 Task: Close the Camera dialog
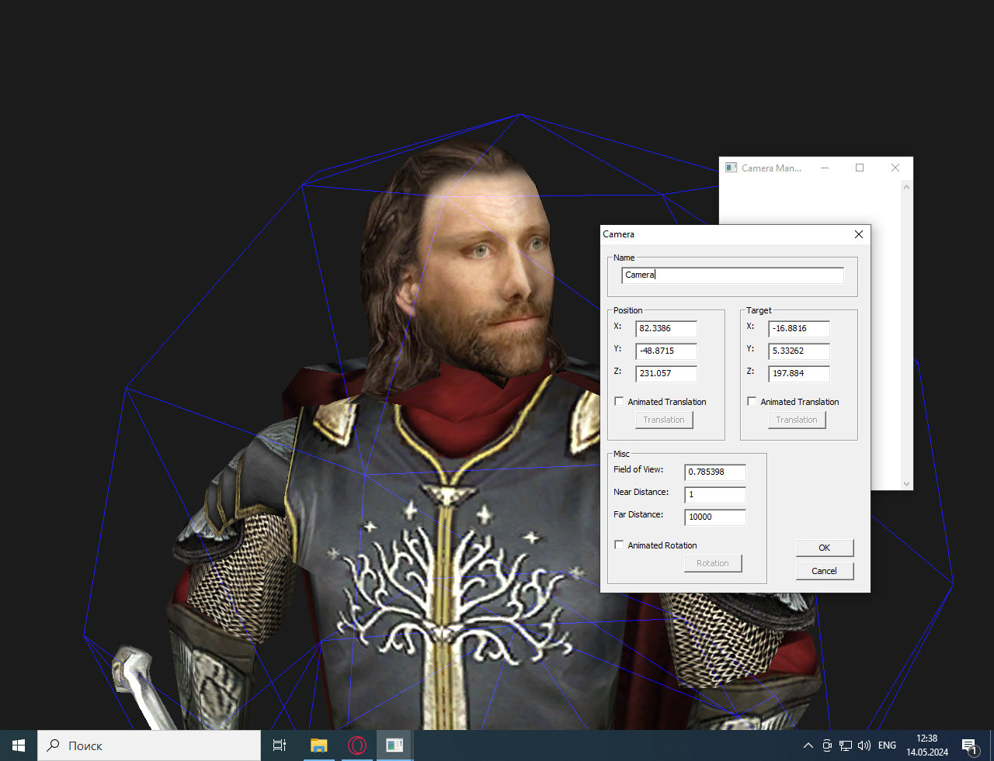(x=858, y=234)
